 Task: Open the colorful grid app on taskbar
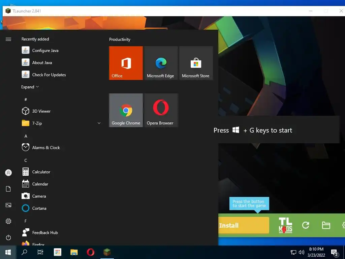point(57,252)
